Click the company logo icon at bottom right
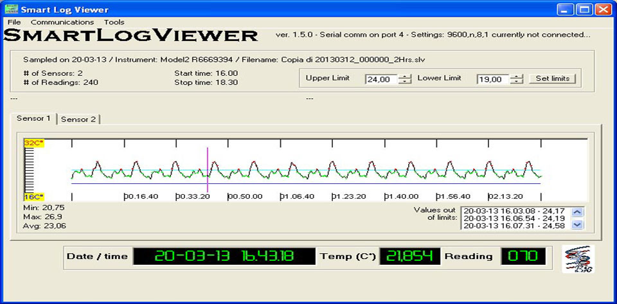 [x=578, y=259]
